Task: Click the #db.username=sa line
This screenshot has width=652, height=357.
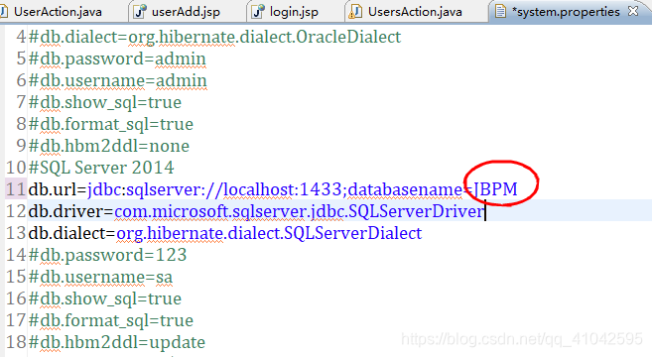Action: 100,277
